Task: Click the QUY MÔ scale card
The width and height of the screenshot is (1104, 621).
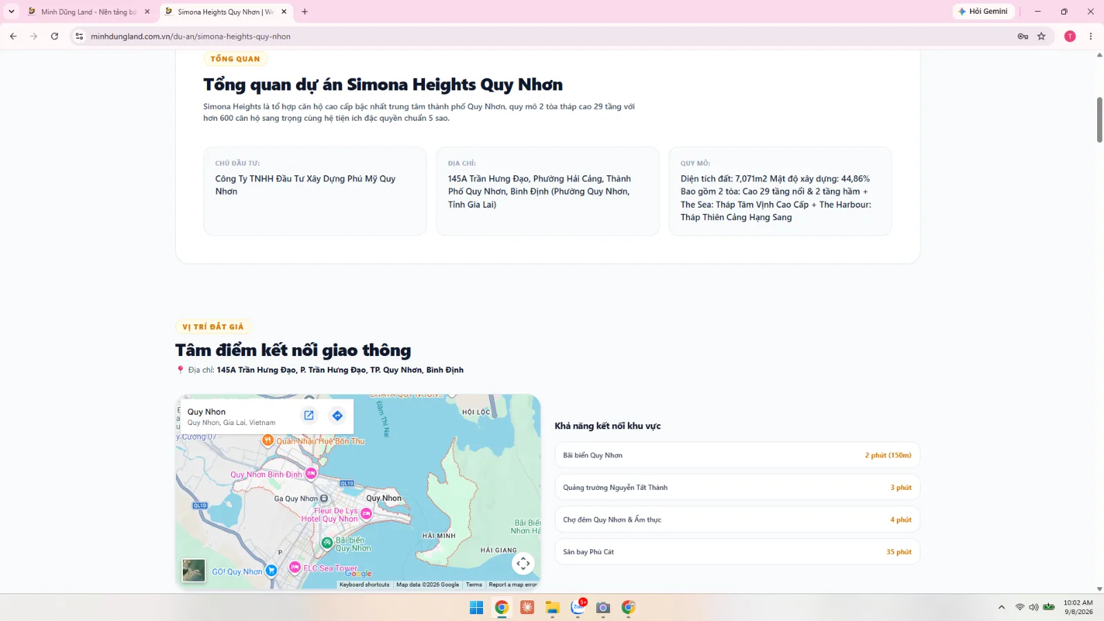Action: pos(780,191)
